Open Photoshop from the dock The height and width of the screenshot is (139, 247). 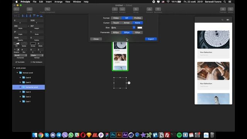(113, 135)
